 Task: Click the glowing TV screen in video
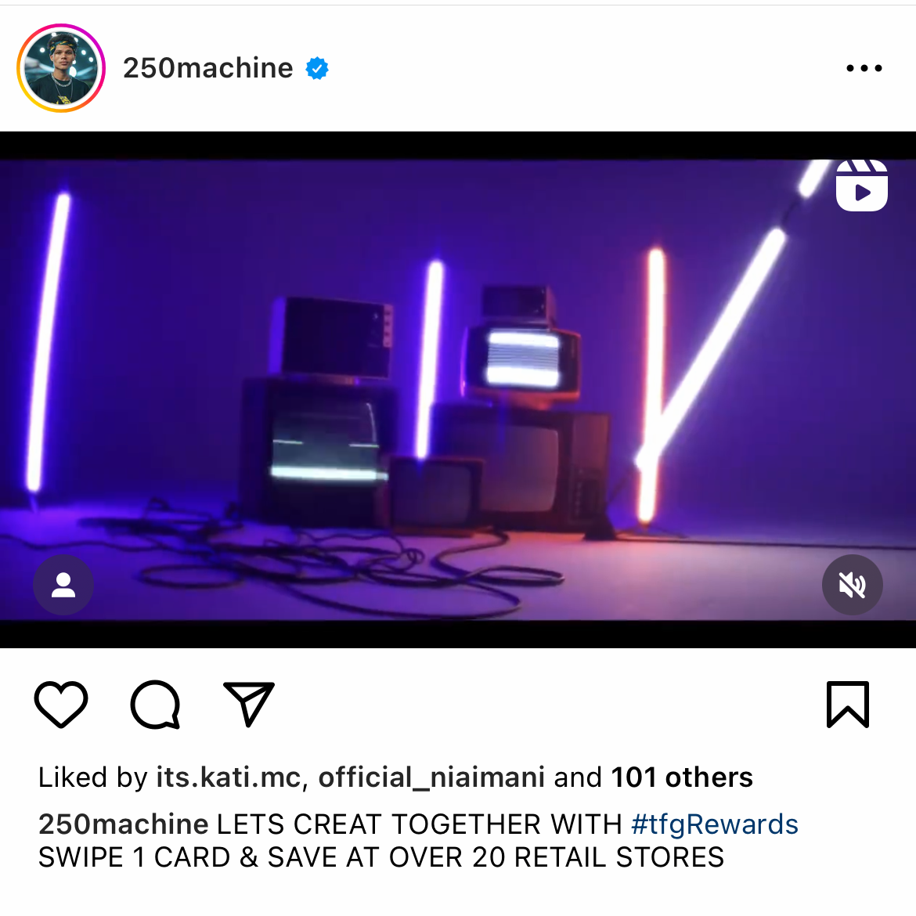(523, 358)
